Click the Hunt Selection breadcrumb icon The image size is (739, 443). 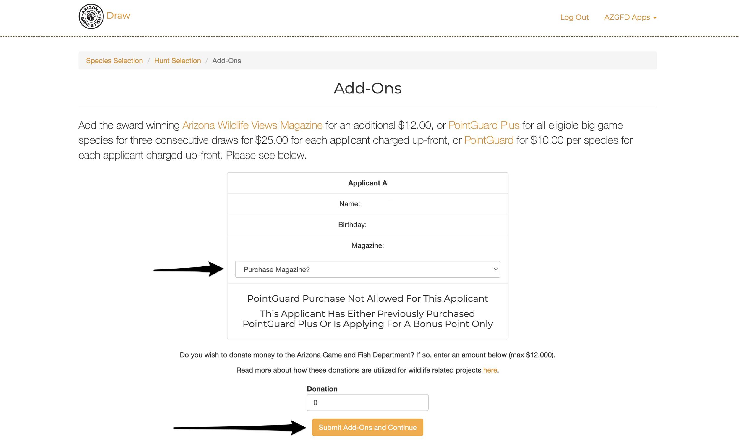click(x=177, y=60)
